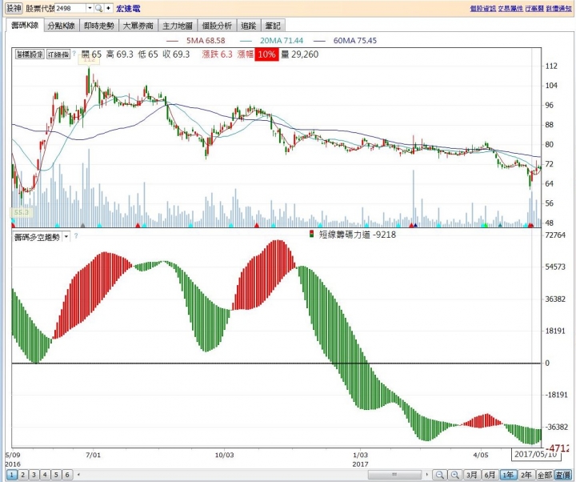Switch to the 分點K線 tab

[x=62, y=26]
